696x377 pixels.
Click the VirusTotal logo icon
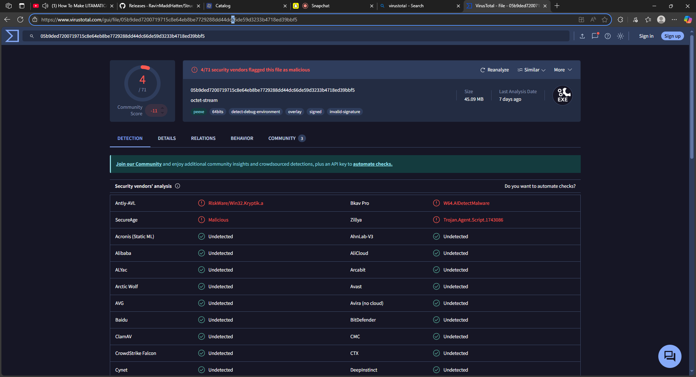12,36
